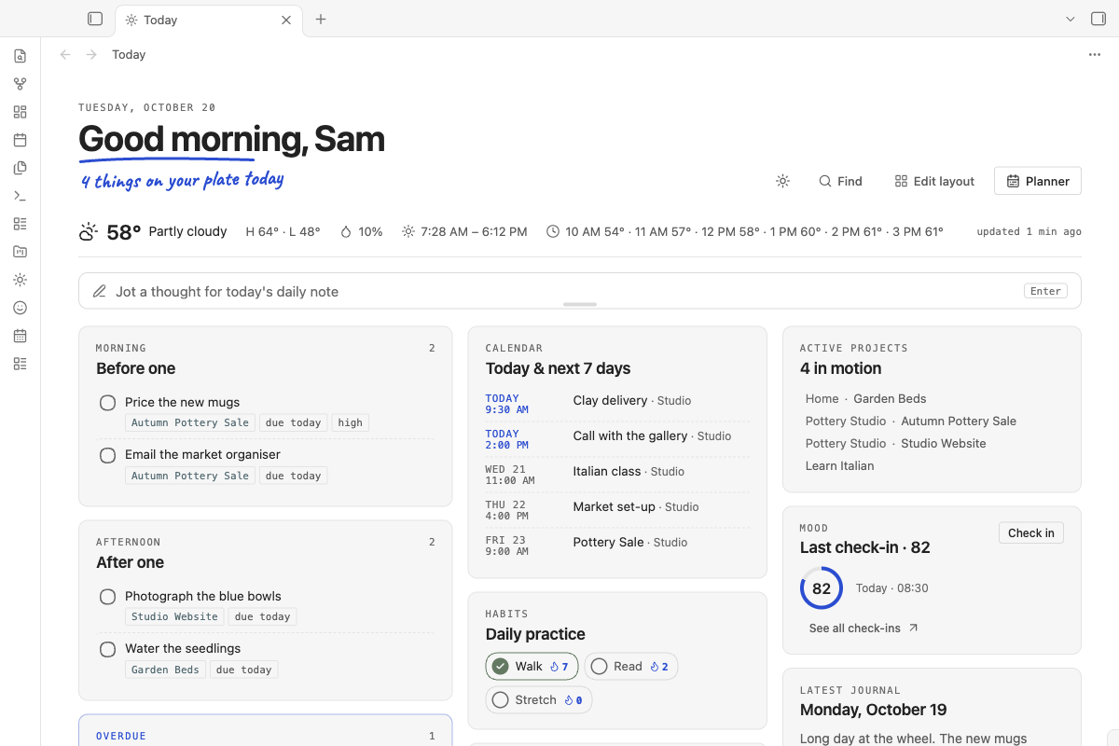Open the Studio Website project link

[944, 443]
